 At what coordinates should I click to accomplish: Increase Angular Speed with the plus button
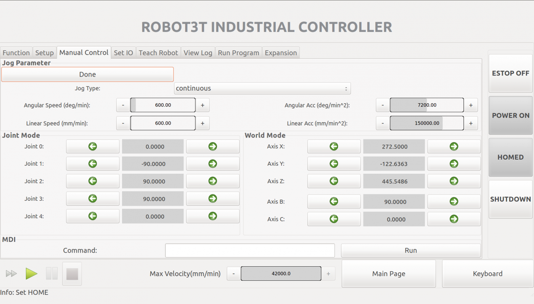203,105
